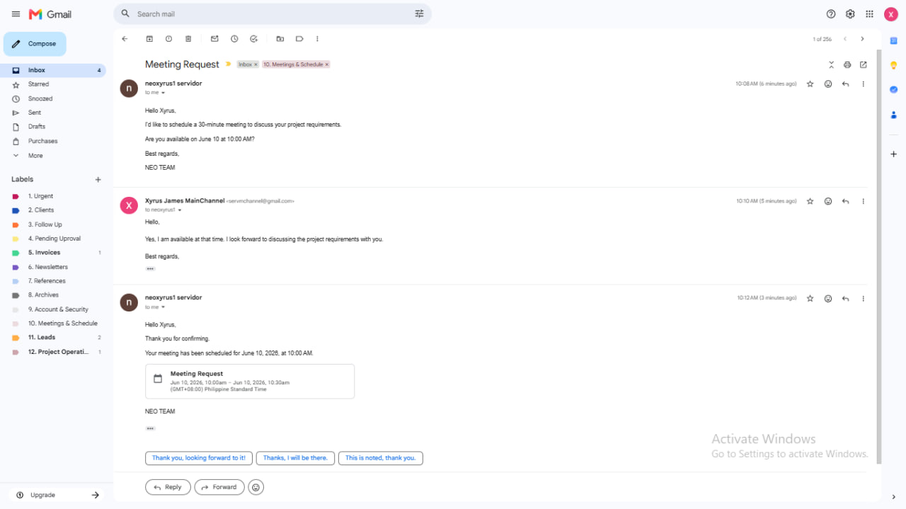Open the Drafts folder
Image resolution: width=906 pixels, height=509 pixels.
coord(53,127)
